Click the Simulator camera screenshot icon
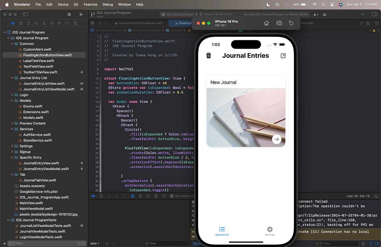The width and height of the screenshot is (381, 247). click(279, 23)
